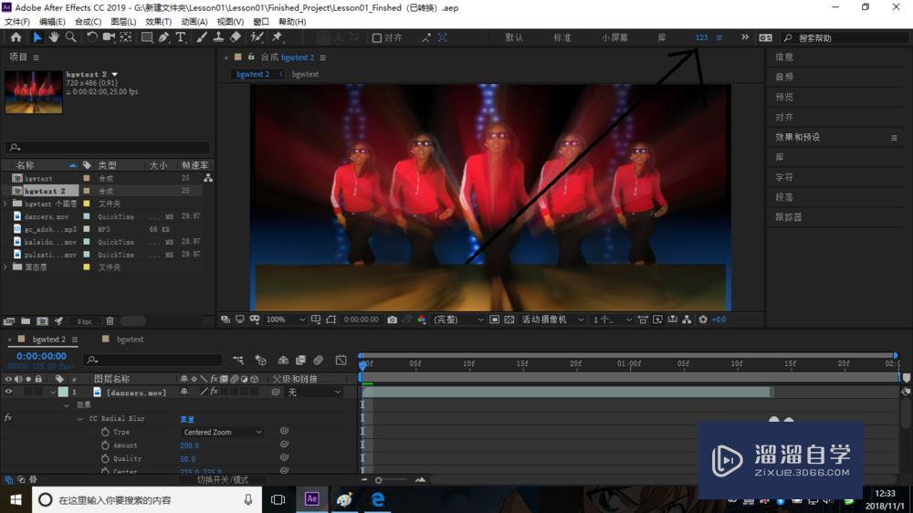The width and height of the screenshot is (913, 513).
Task: Hide the dancers.mov layer with eye icon
Action: pyautogui.click(x=8, y=392)
